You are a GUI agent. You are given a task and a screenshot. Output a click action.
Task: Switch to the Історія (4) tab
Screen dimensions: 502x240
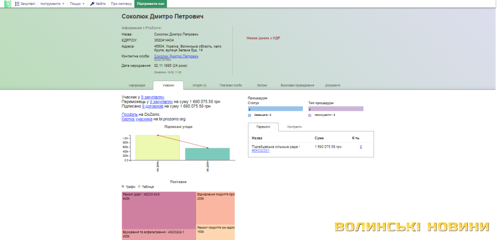tap(199, 85)
